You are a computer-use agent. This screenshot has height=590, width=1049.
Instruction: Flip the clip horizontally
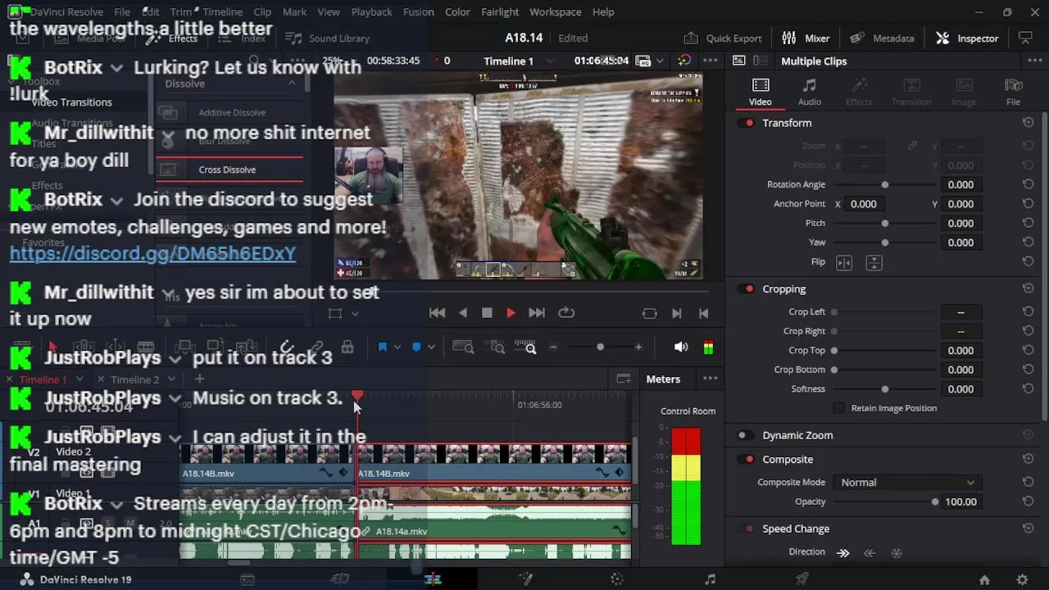coord(844,262)
